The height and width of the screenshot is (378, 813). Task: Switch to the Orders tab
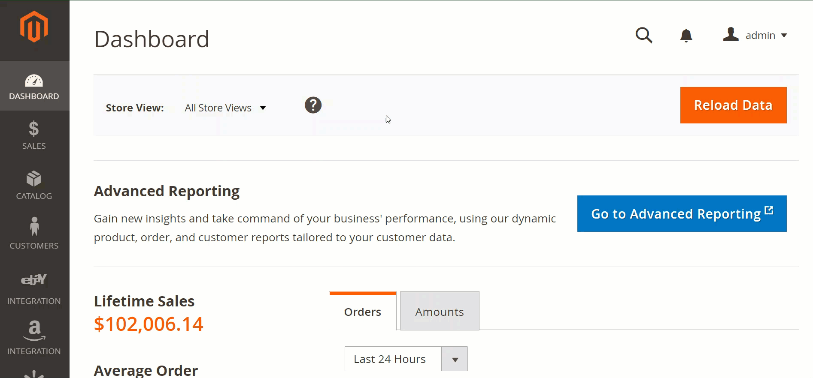point(362,312)
